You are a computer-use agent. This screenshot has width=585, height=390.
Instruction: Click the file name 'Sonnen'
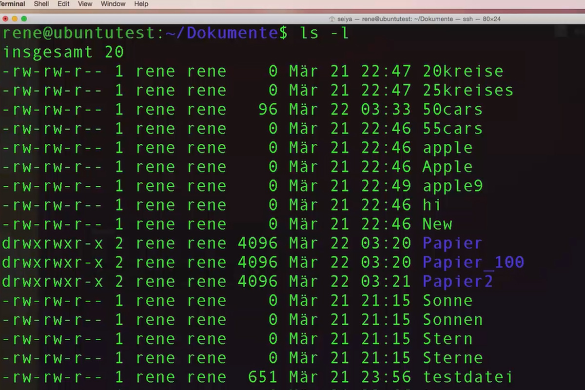click(x=453, y=320)
